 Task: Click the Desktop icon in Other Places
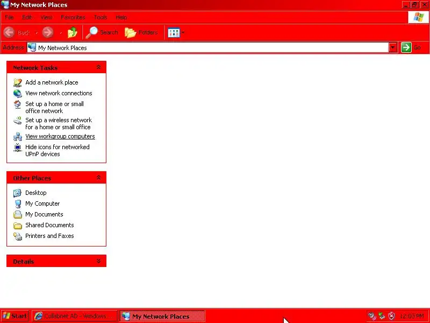[18, 193]
